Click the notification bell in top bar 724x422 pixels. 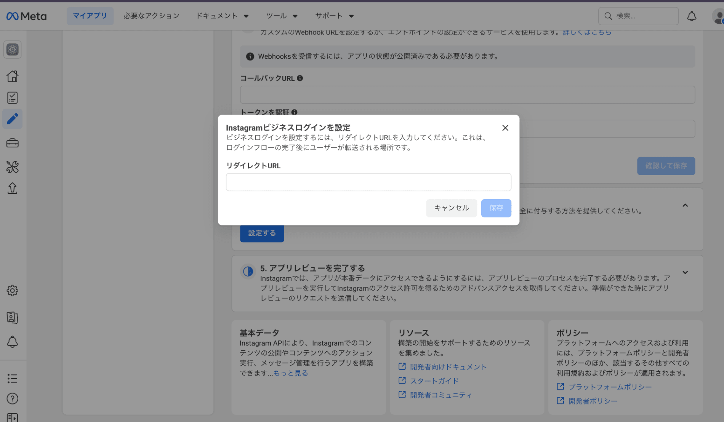tap(692, 16)
